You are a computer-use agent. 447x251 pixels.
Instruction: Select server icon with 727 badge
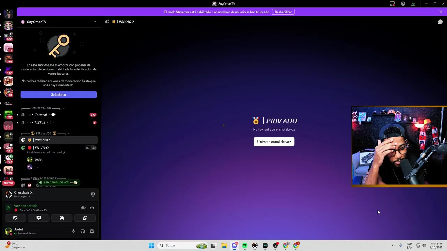point(8,159)
